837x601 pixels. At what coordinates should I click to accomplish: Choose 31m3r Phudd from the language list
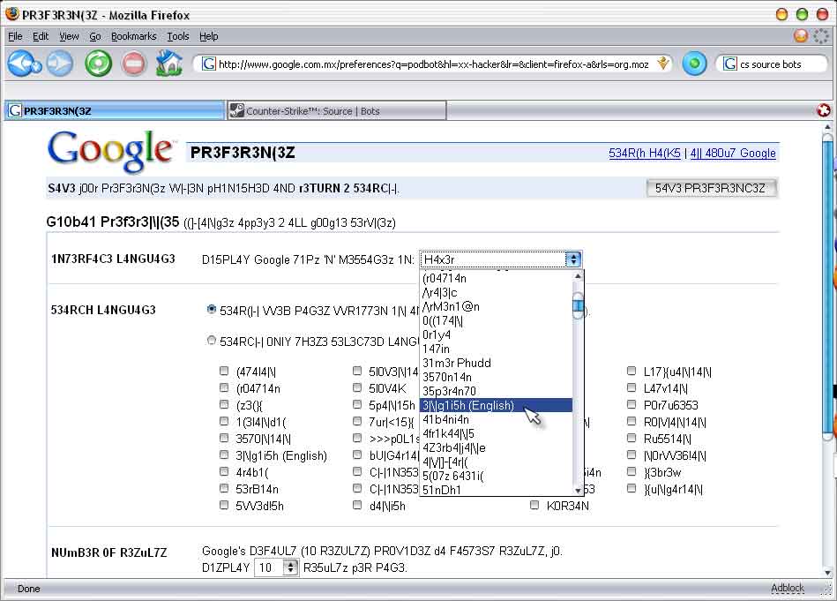click(x=456, y=363)
